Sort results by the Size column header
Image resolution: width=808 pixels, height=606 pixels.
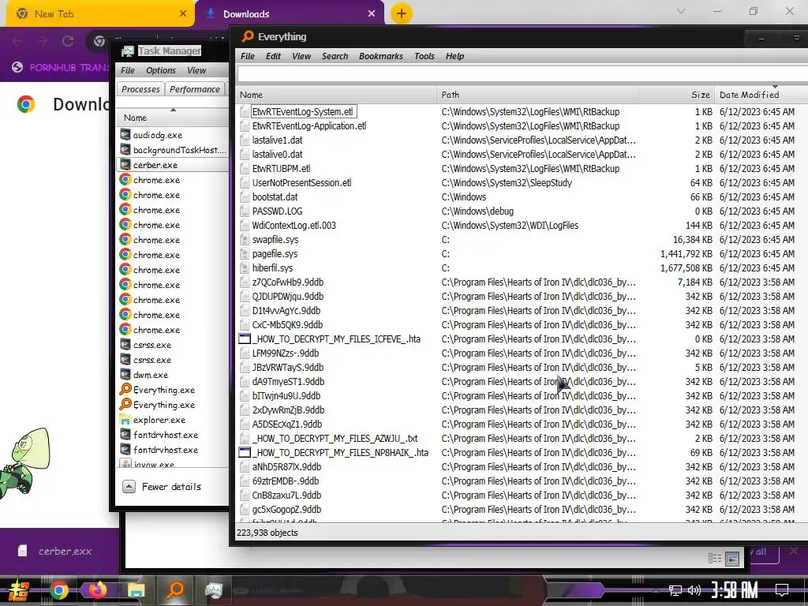[x=676, y=95]
